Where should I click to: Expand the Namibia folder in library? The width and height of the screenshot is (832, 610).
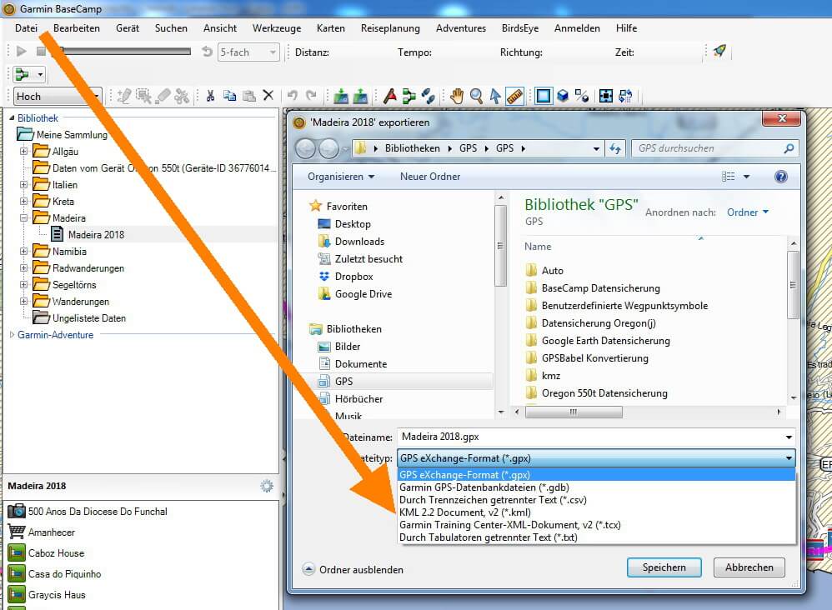[x=24, y=252]
